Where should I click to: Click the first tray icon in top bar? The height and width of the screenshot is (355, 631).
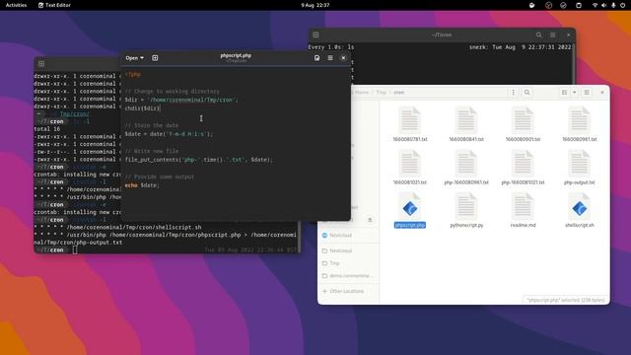tap(532, 5)
